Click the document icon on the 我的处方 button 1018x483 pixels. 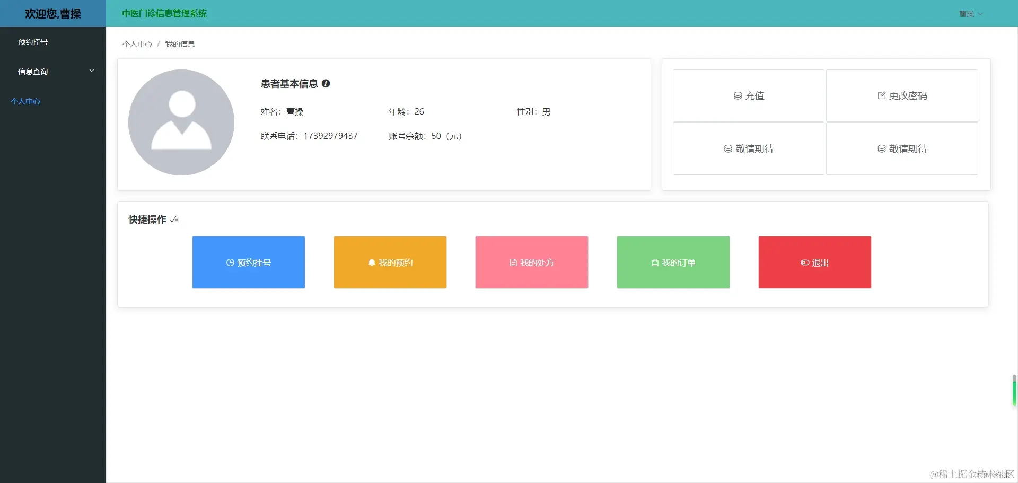[512, 262]
